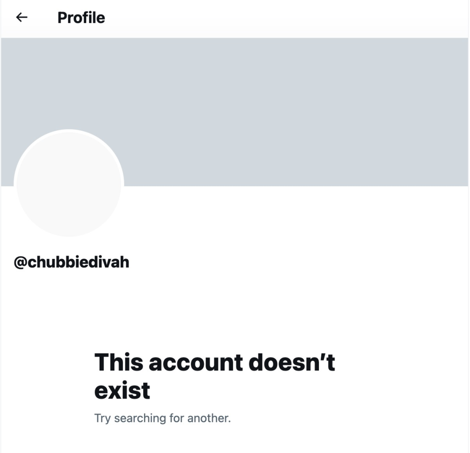The height and width of the screenshot is (453, 470).
Task: Click the arrow beside the Profile title
Action: (x=22, y=17)
